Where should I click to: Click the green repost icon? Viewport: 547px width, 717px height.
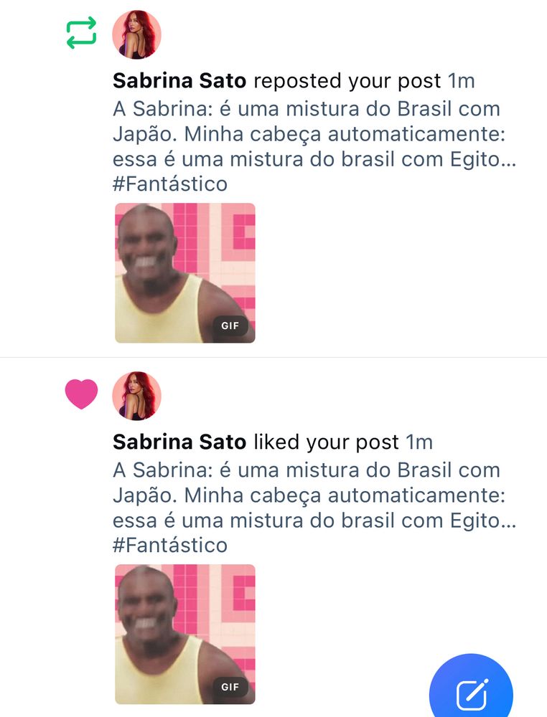82,33
